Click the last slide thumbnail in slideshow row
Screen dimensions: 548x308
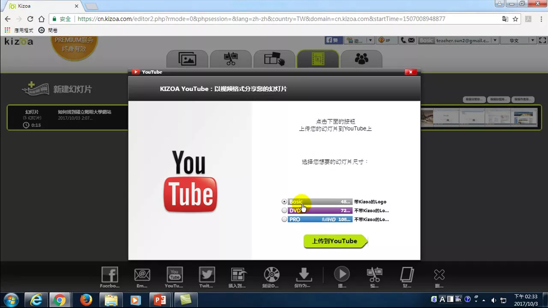(x=524, y=117)
